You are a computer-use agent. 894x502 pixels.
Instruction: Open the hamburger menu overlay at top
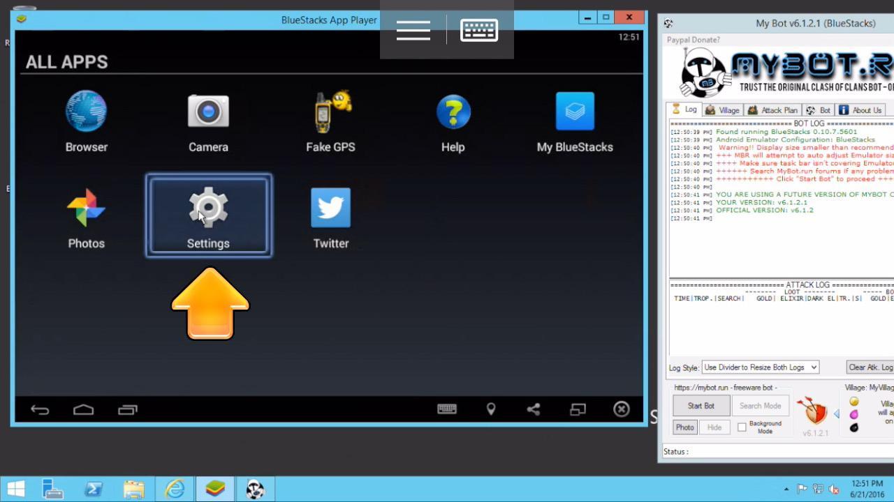(x=413, y=30)
